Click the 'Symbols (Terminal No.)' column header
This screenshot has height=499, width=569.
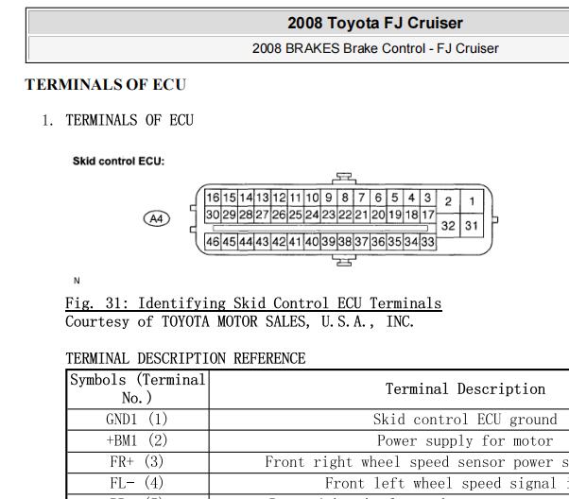pyautogui.click(x=138, y=389)
